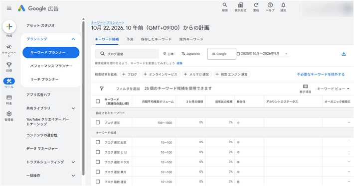This screenshot has height=186, width=354.
Task: Click the アカウントのステータス column header
Action: tap(282, 102)
